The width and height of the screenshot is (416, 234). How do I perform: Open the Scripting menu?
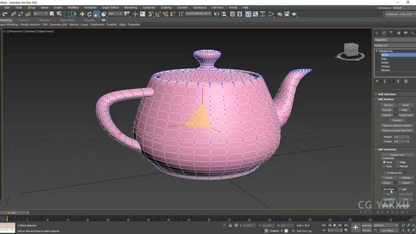pyautogui.click(x=166, y=8)
